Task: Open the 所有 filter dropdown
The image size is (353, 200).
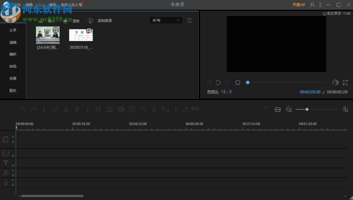Action: coord(166,21)
